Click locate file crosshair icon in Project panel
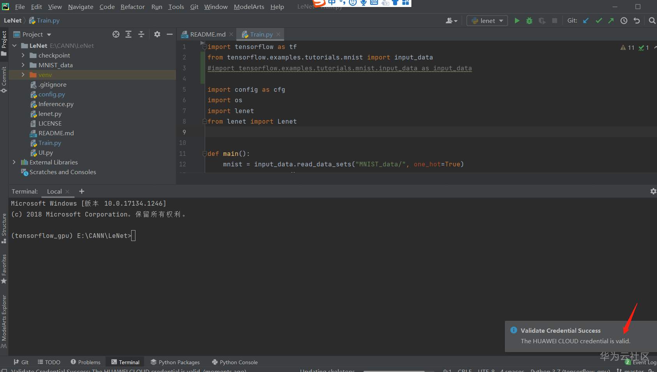Screen dimensions: 657x372 [116, 34]
